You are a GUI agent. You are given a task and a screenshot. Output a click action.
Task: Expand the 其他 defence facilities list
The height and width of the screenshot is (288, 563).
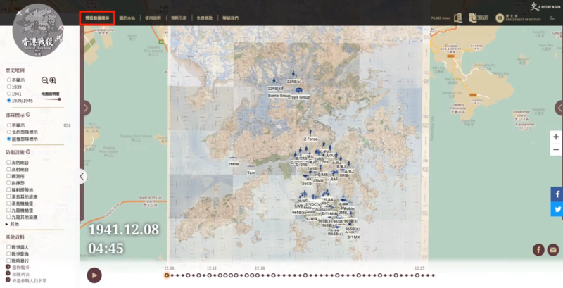(x=8, y=224)
